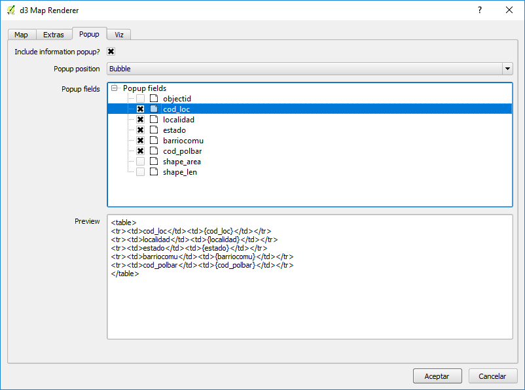Click the document icon beside shape_area

pyautogui.click(x=154, y=162)
